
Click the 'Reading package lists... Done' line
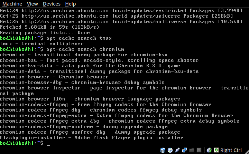(x=45, y=33)
